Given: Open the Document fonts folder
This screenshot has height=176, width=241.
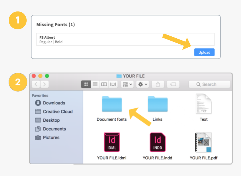Looking at the screenshot, I should pyautogui.click(x=112, y=104).
